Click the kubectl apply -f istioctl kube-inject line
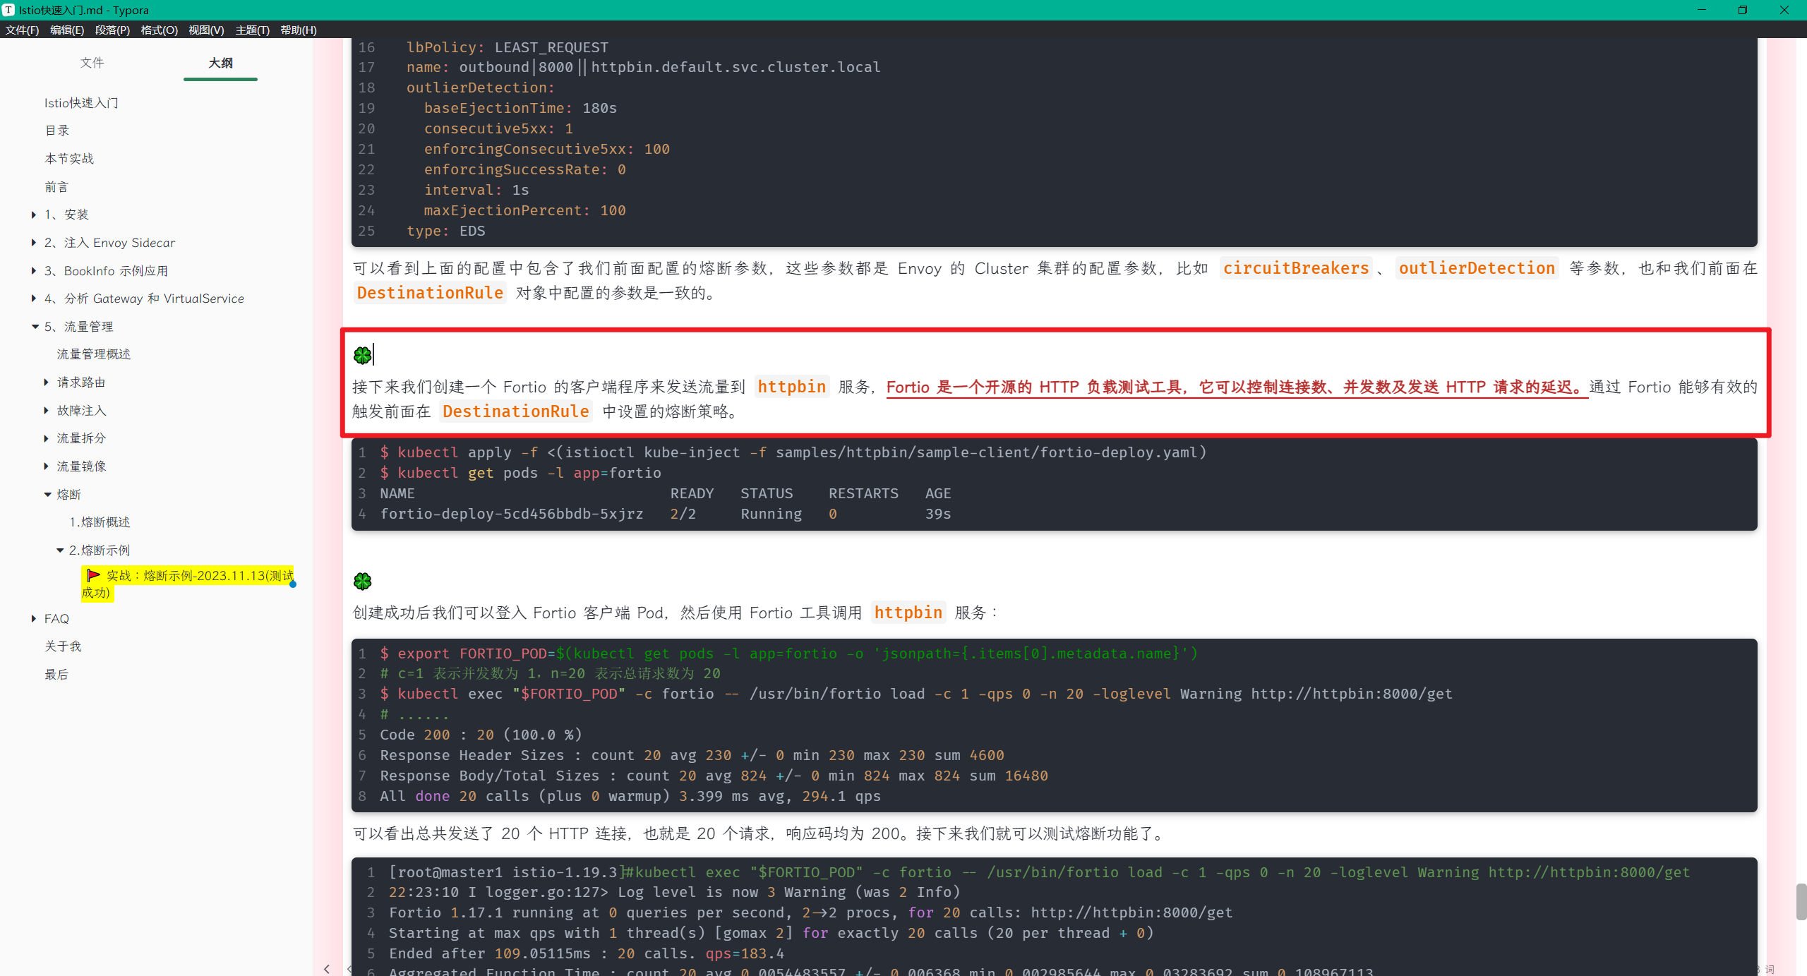Screen dimensions: 1807x976 coord(793,452)
